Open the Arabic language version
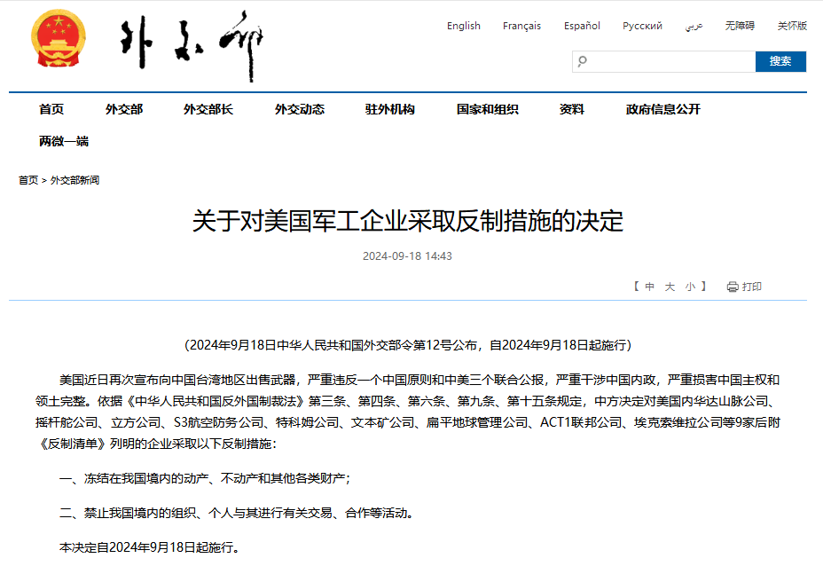 click(694, 26)
